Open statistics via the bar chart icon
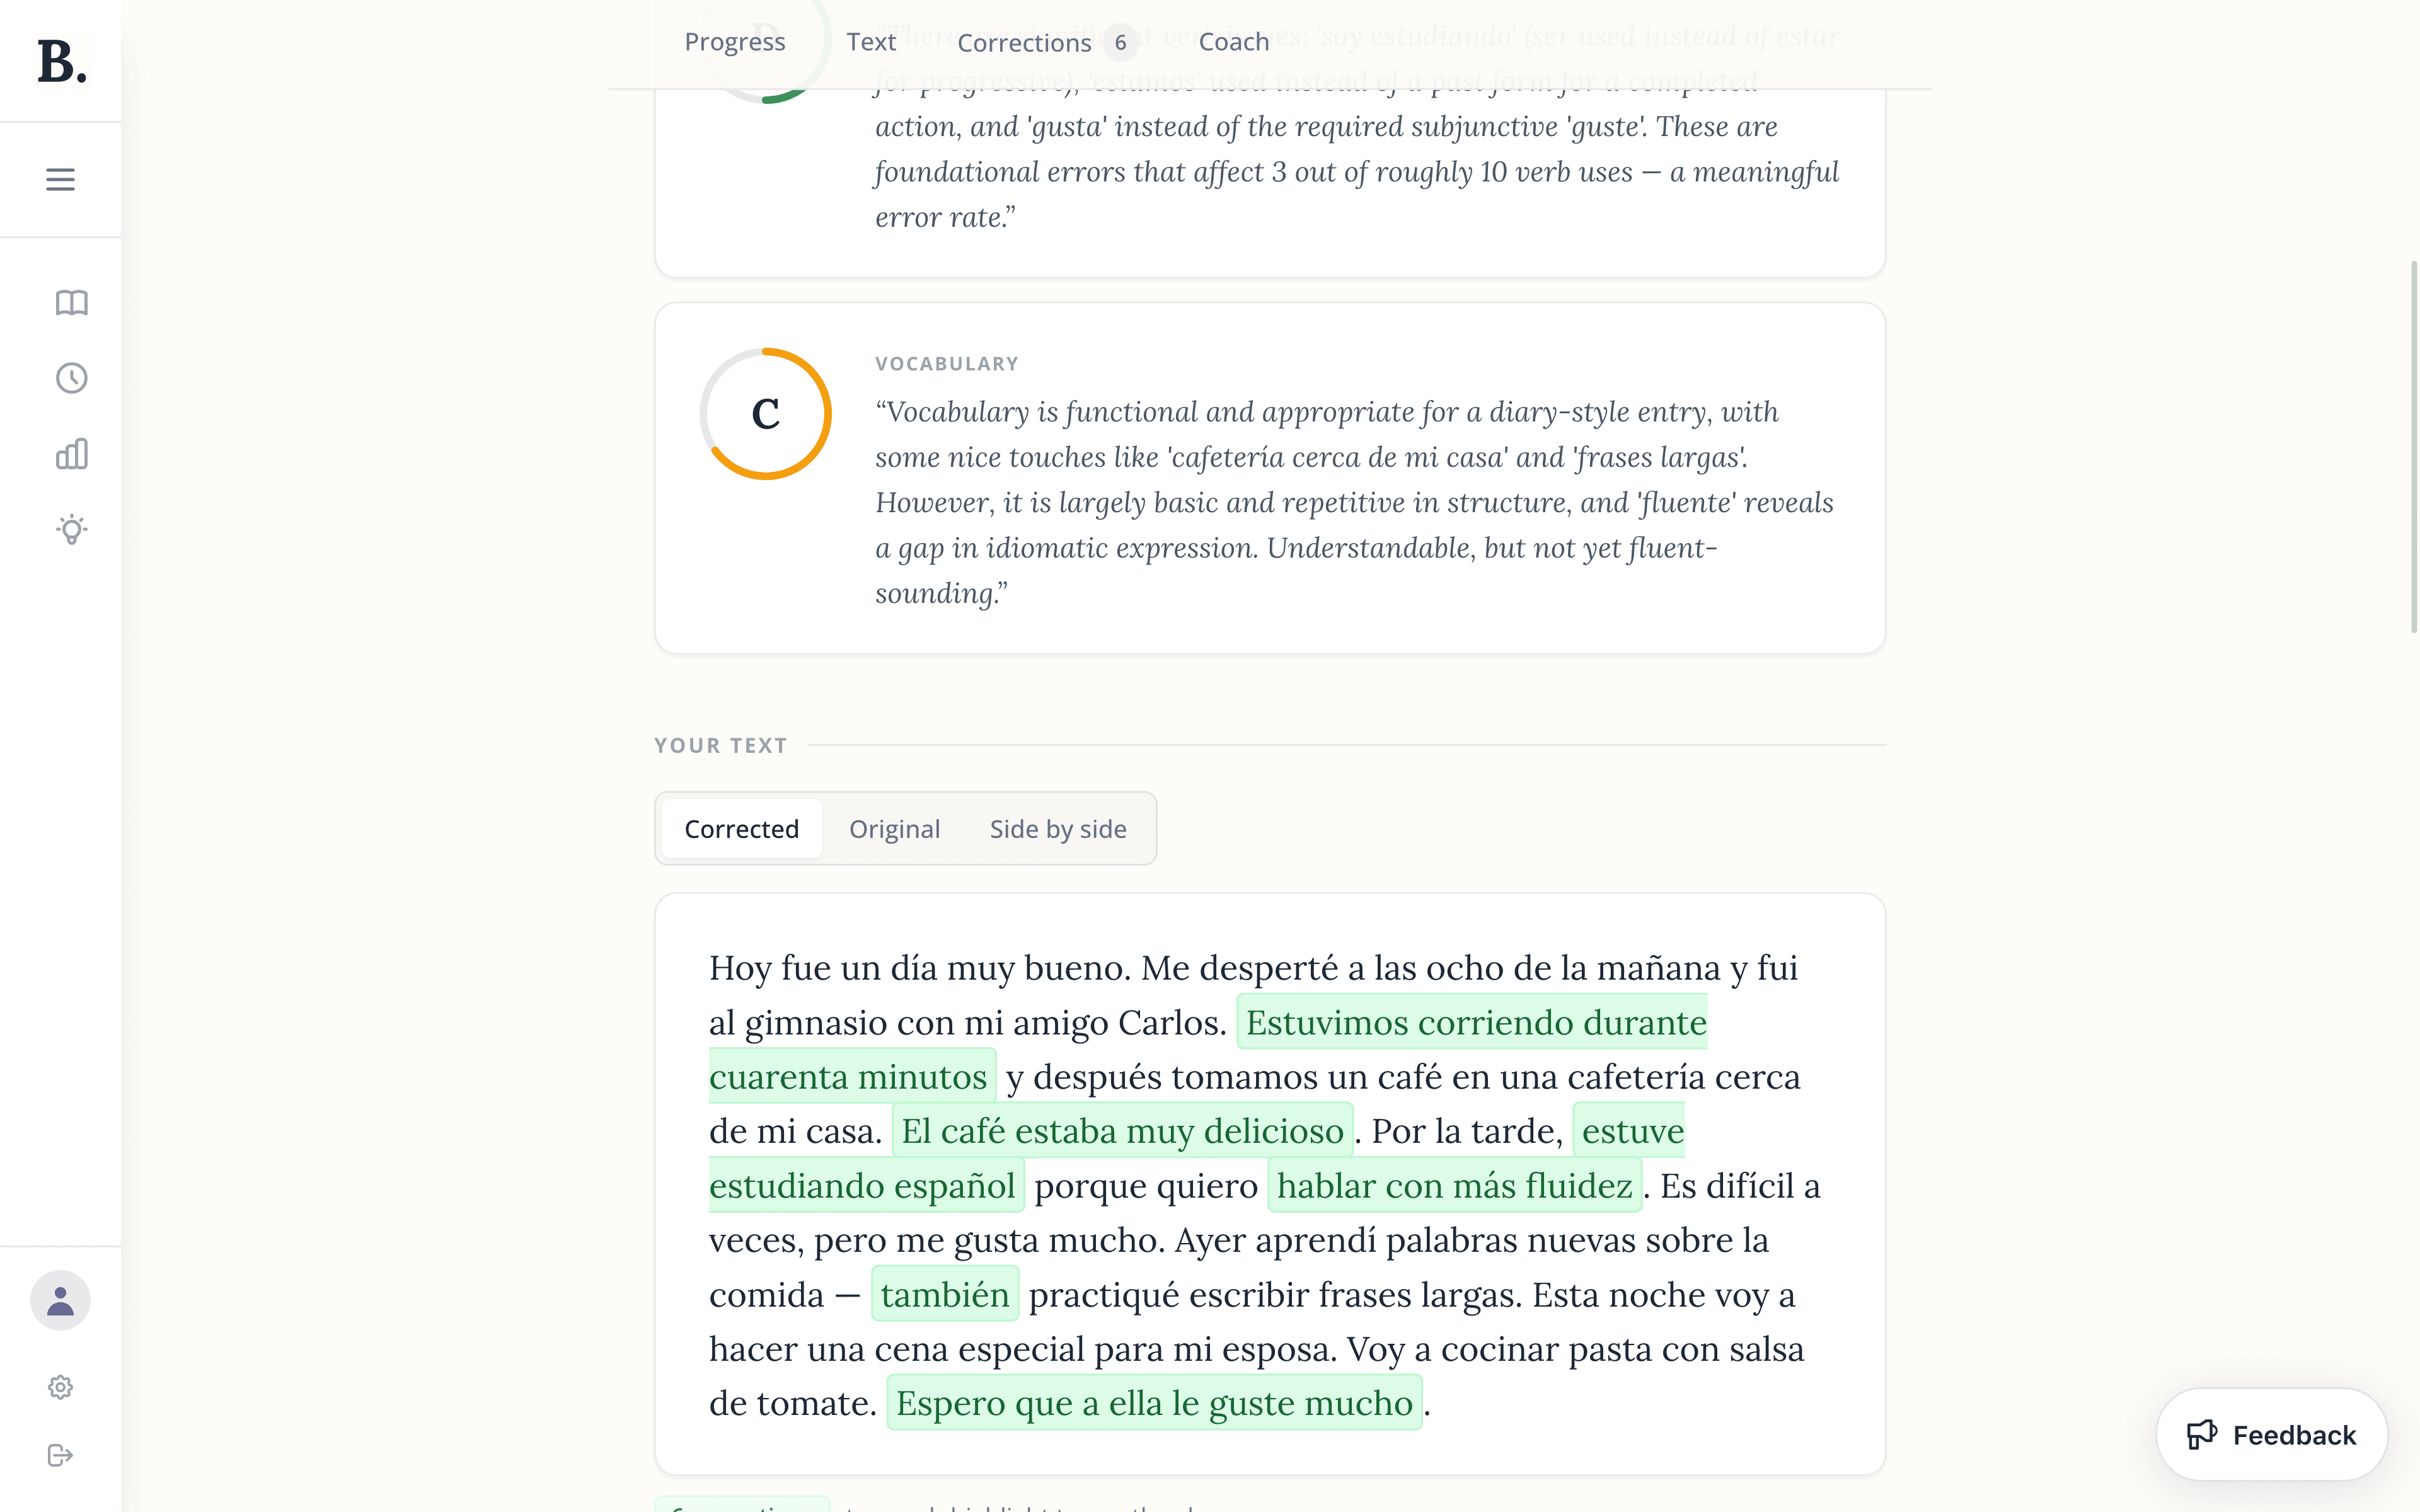This screenshot has height=1512, width=2420. [71, 453]
